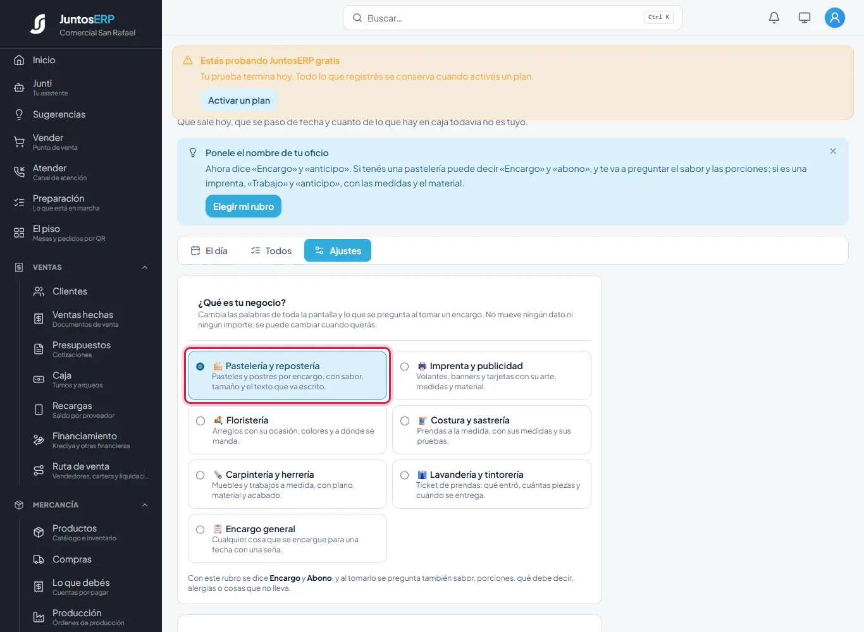This screenshot has width=864, height=632.
Task: Open Presupuestos menu item
Action: point(90,349)
